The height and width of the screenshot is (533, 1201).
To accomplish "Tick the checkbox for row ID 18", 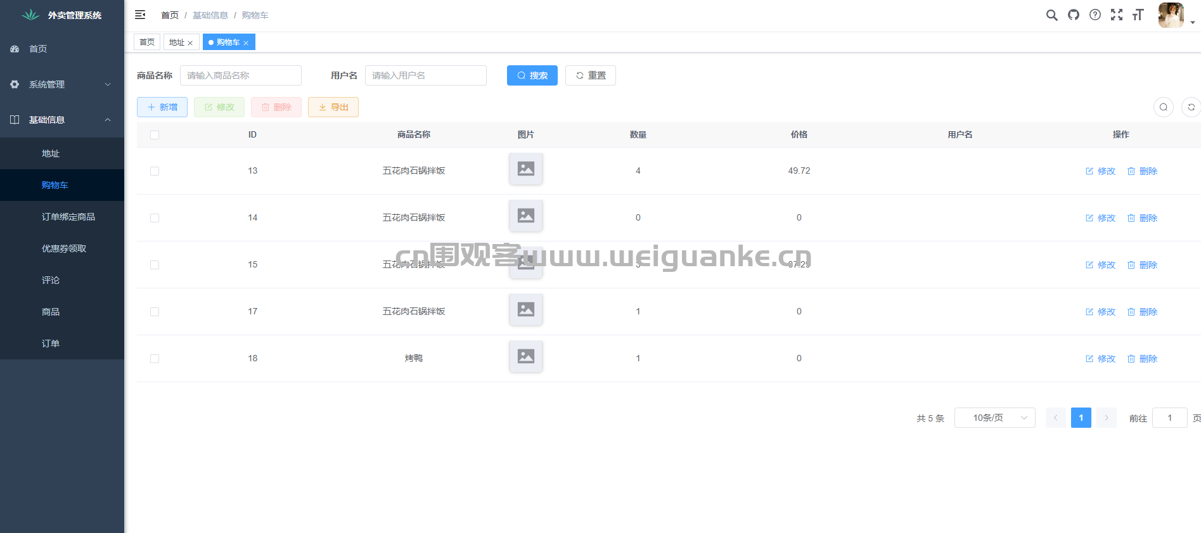I will [x=155, y=359].
